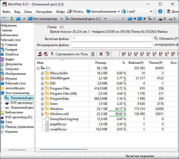Click the blue help question mark icon

pyautogui.click(x=160, y=12)
